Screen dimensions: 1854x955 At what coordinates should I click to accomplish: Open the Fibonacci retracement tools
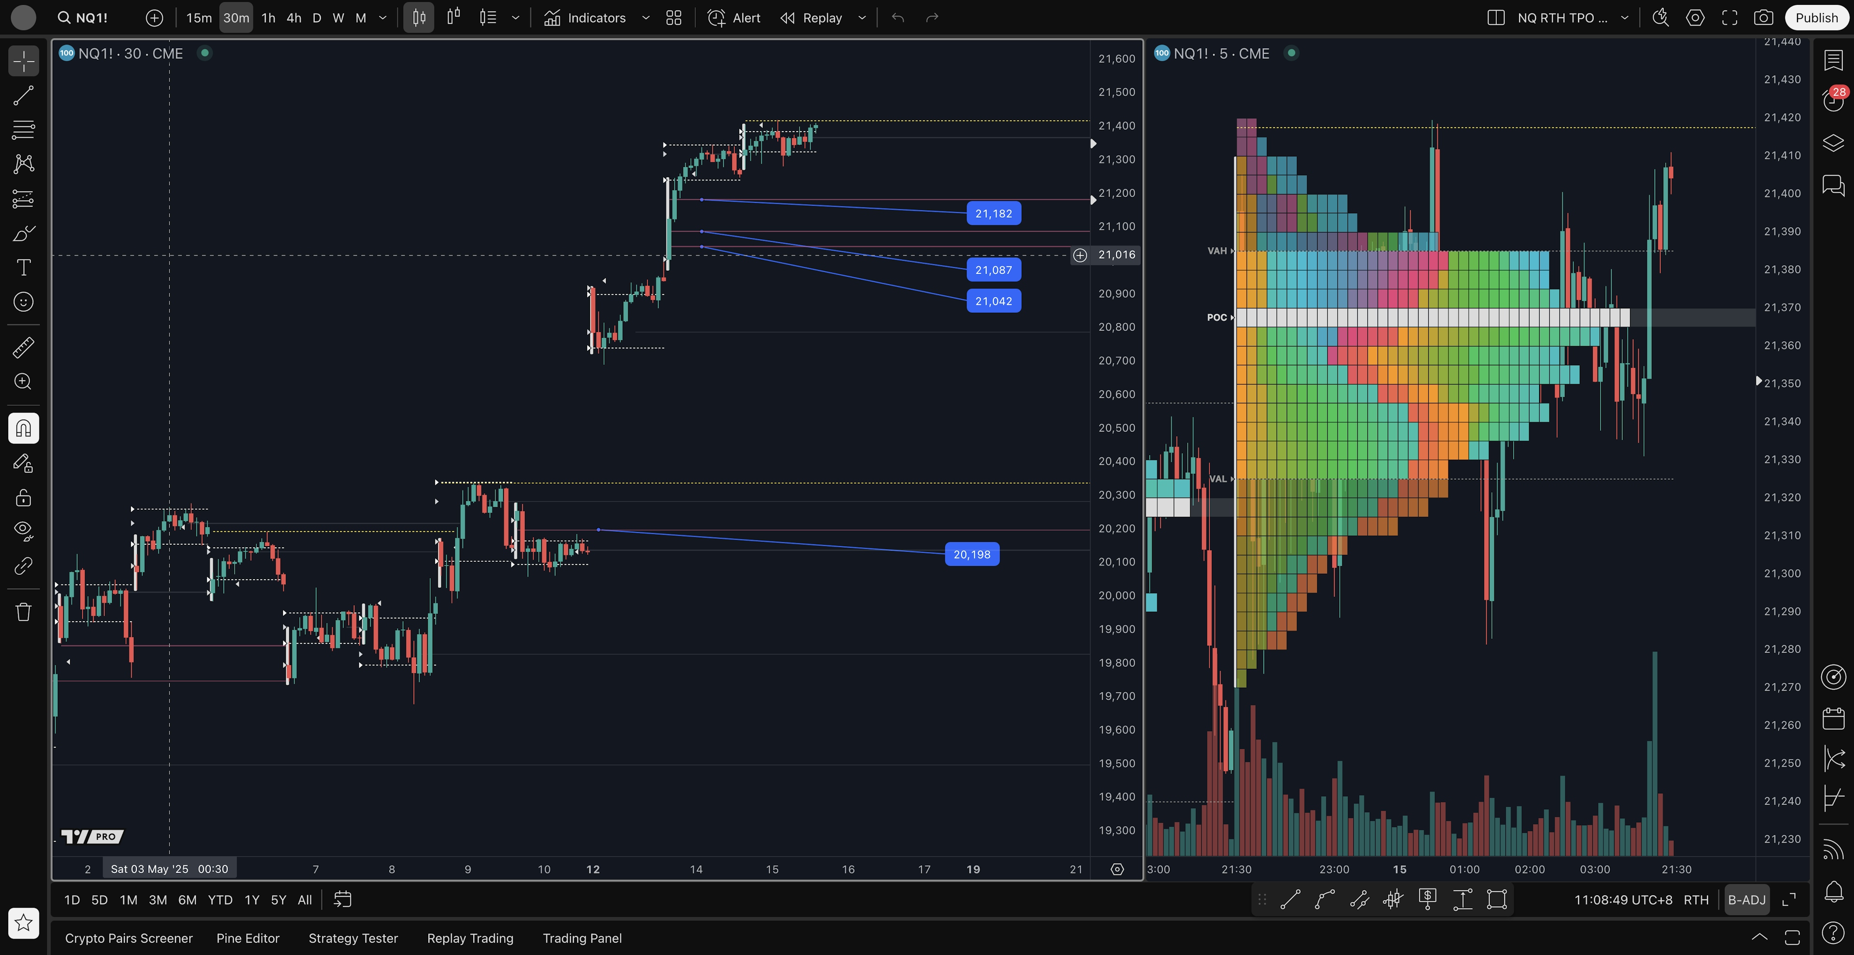pos(23,129)
